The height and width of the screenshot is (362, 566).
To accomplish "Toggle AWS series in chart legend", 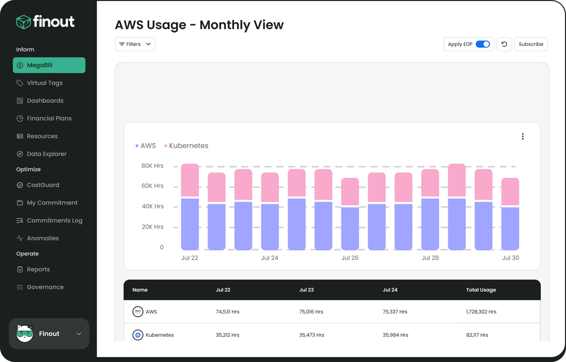I will 145,146.
